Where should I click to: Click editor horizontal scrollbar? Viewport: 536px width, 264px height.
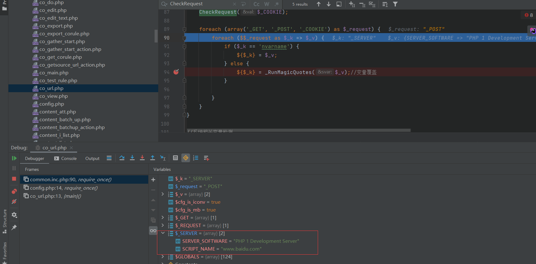299,130
